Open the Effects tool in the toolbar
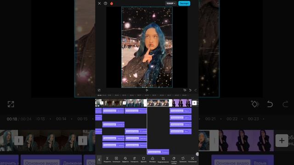Screen dimensions: 294x165 pyautogui.click(x=125, y=159)
